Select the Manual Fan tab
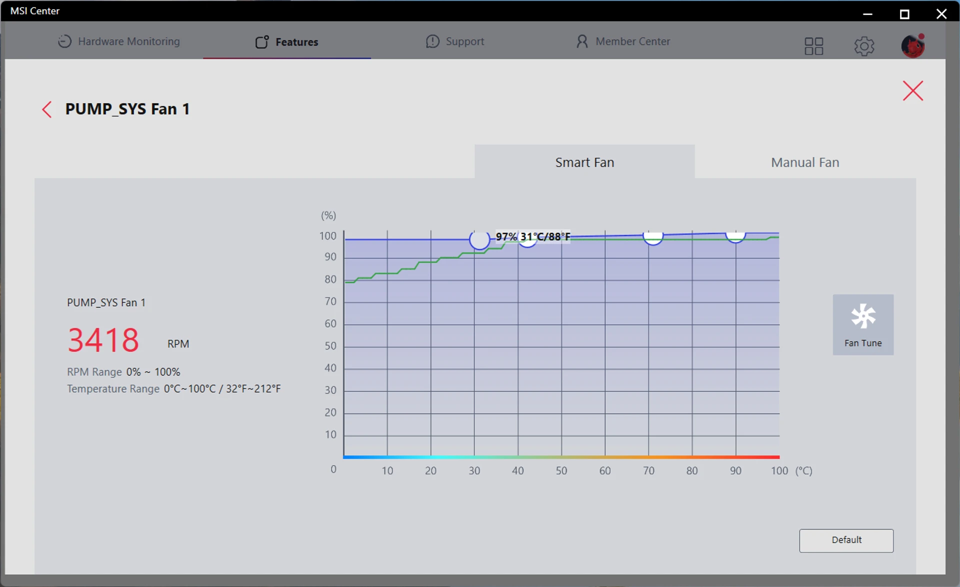Screen dimensions: 960x587 805,162
